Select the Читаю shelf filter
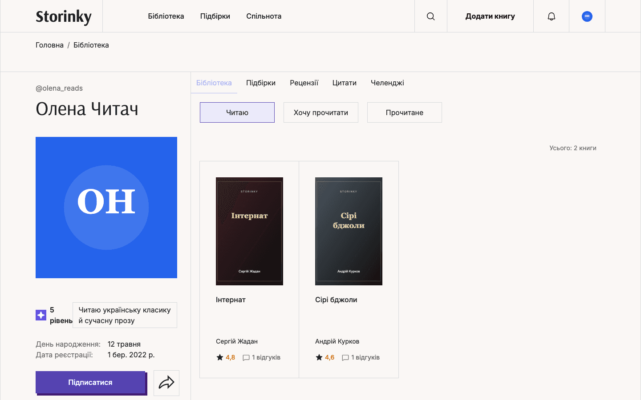 pyautogui.click(x=237, y=112)
